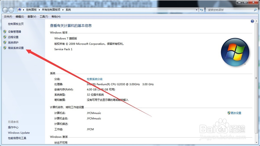This screenshot has width=260, height=146.
Task: Click the JYCMmusic value beside 计算机全名
Action: pos(94,118)
